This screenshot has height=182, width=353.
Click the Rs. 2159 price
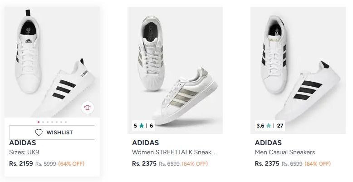coord(21,163)
